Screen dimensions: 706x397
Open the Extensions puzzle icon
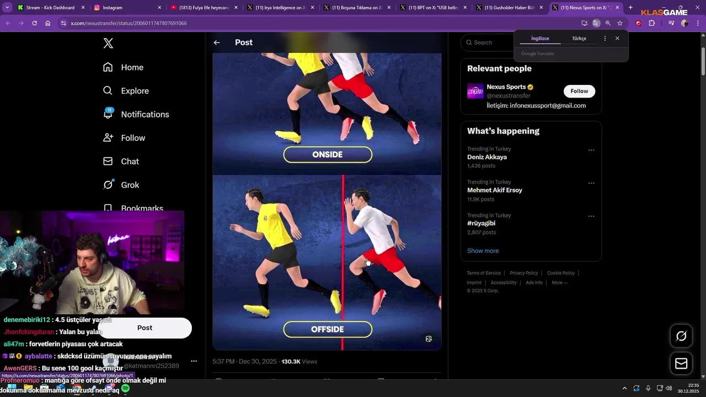click(x=651, y=23)
